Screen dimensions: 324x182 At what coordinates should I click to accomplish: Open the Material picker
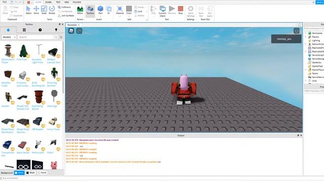pos(119,10)
